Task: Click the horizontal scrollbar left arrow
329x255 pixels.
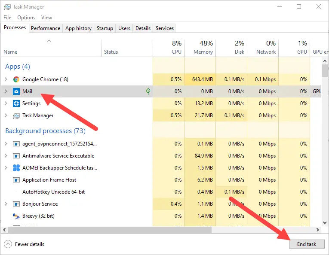Action: pyautogui.click(x=4, y=230)
